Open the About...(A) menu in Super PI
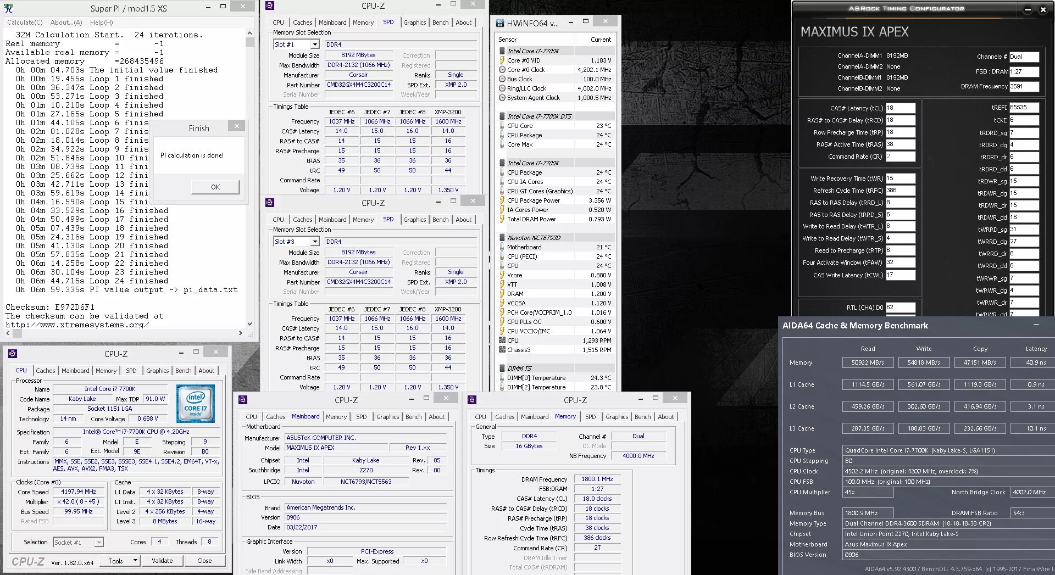The width and height of the screenshot is (1055, 575). click(x=66, y=23)
